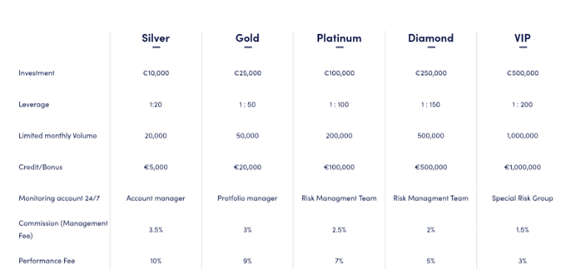The height and width of the screenshot is (271, 576).
Task: Click the Investment row label
Action: 36,73
